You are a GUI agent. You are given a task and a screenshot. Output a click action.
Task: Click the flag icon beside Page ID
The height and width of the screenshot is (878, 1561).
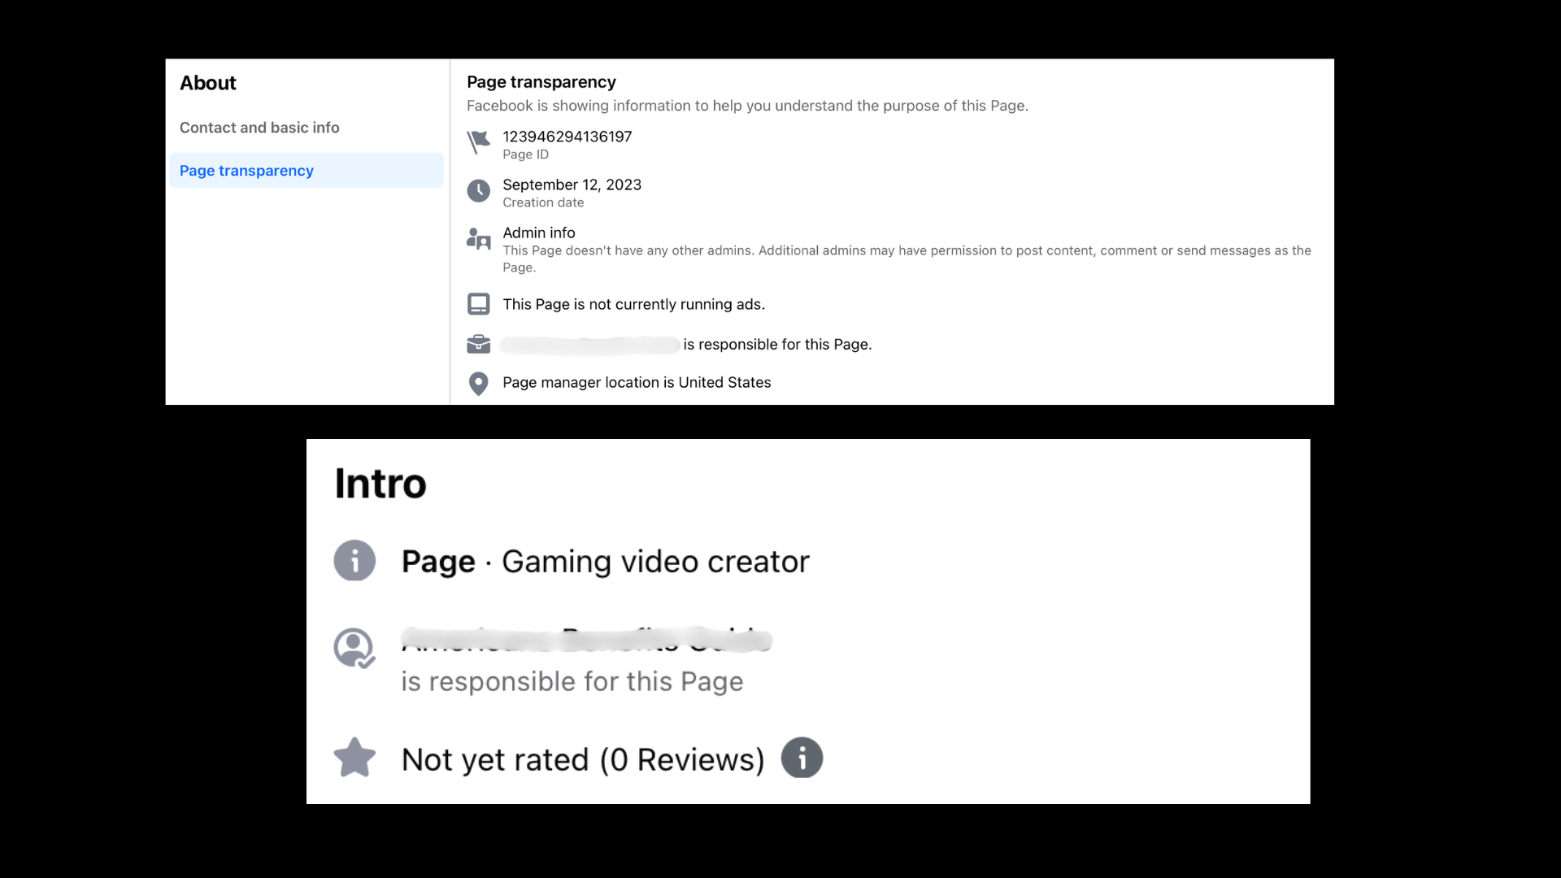coord(478,142)
